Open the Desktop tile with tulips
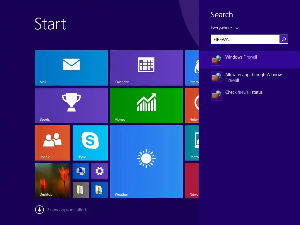Image resolution: width=300 pixels, height=225 pixels. (x=53, y=180)
